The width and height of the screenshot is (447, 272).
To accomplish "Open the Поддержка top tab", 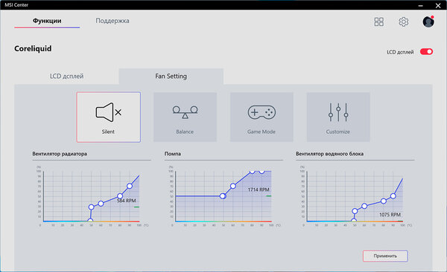I will [x=112, y=21].
